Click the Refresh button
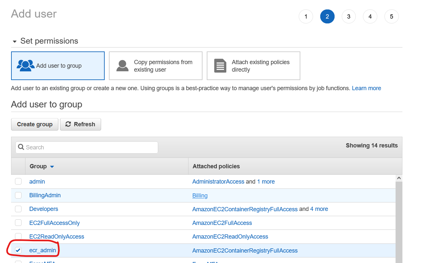Image resolution: width=421 pixels, height=263 pixels. (81, 124)
